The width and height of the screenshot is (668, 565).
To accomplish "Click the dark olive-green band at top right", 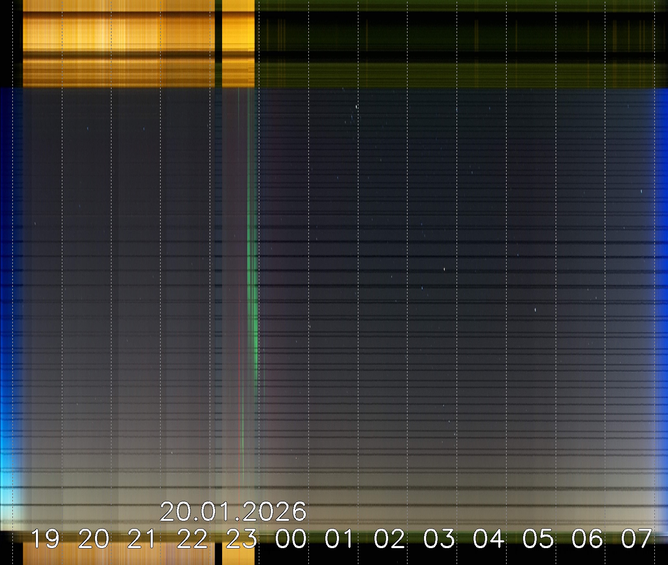I will [x=454, y=41].
